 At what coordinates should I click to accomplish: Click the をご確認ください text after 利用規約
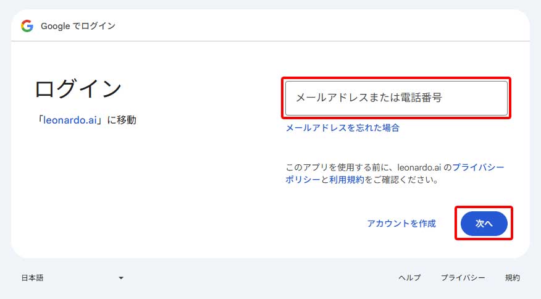[401, 180]
